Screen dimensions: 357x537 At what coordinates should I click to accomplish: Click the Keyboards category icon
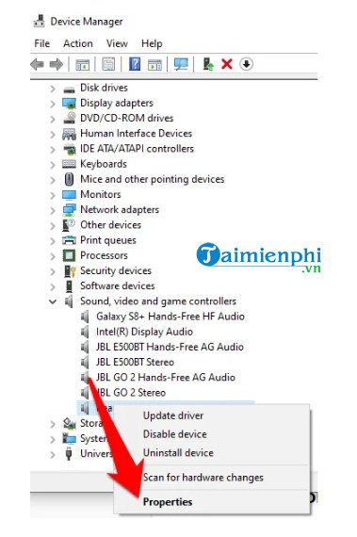69,164
